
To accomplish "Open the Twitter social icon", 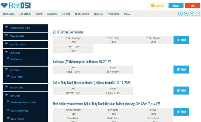I will [x=186, y=14].
